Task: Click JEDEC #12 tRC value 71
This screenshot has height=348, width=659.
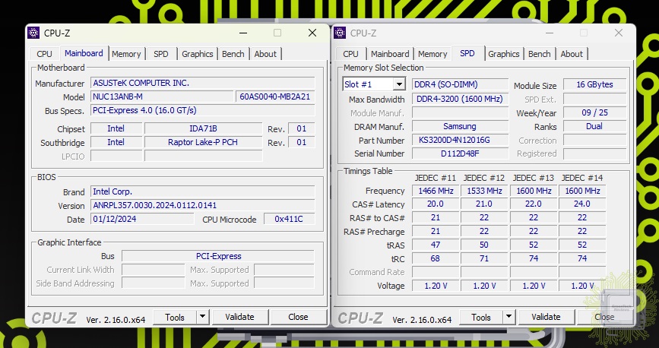Action: coord(485,258)
